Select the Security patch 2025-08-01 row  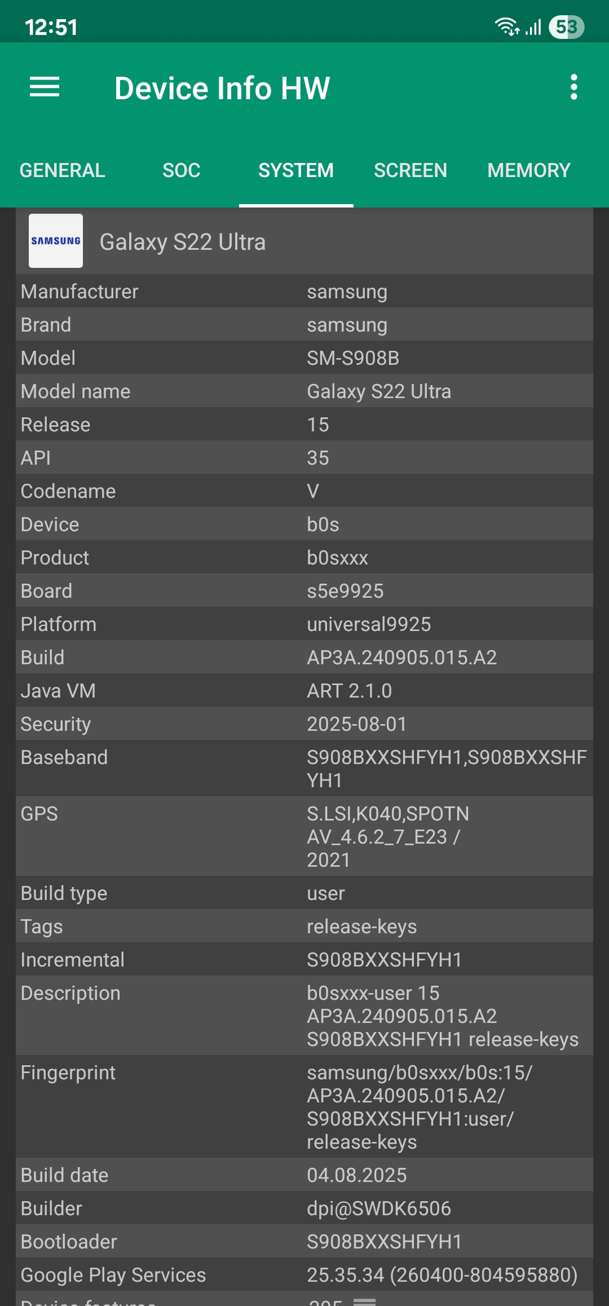304,723
